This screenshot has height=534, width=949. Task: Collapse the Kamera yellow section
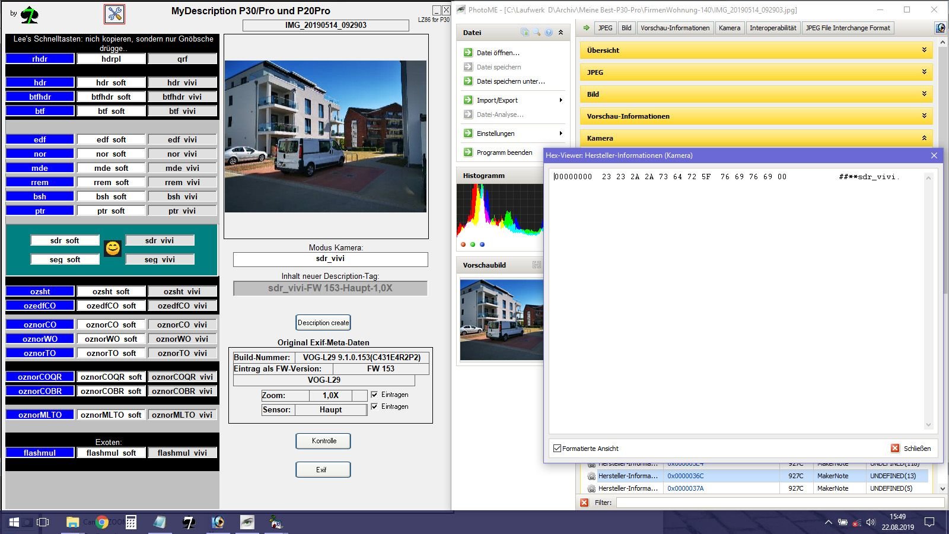[756, 138]
